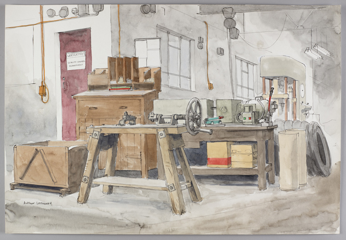Click the large window behind the cabinet
Screen dimensions: 346x240
tap(175, 59)
